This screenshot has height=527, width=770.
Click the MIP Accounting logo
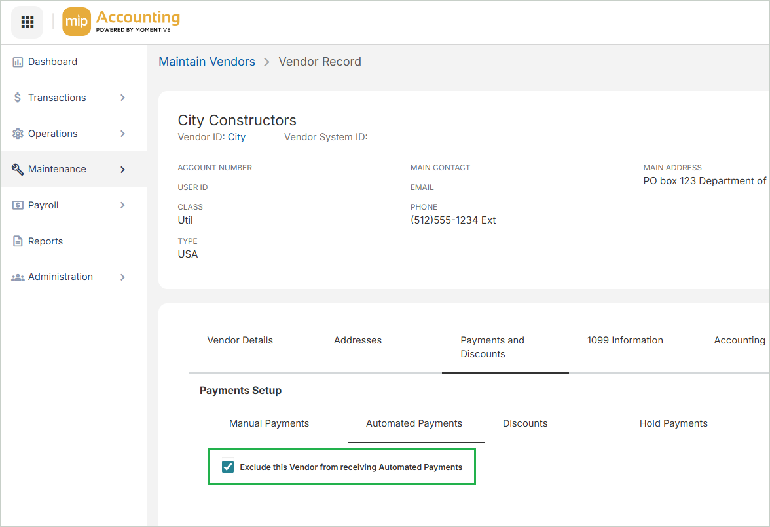pyautogui.click(x=121, y=22)
